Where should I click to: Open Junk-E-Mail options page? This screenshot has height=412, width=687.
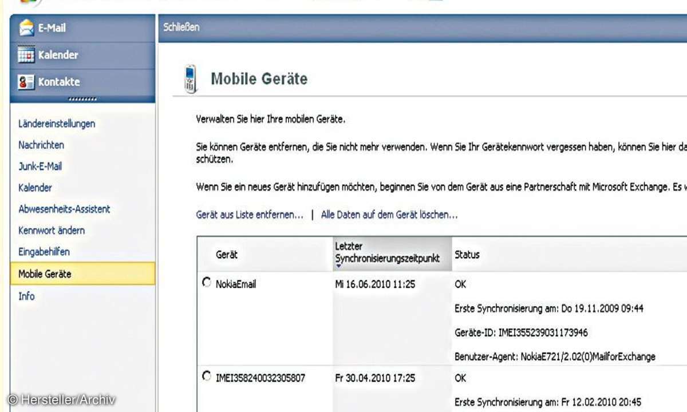pos(40,167)
